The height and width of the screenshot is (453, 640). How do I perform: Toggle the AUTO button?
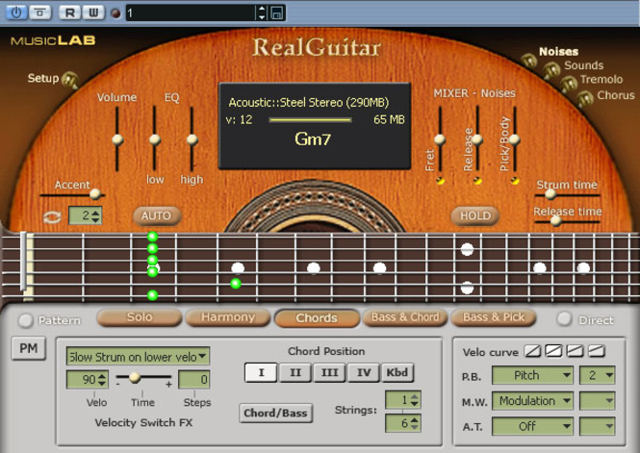[x=156, y=215]
